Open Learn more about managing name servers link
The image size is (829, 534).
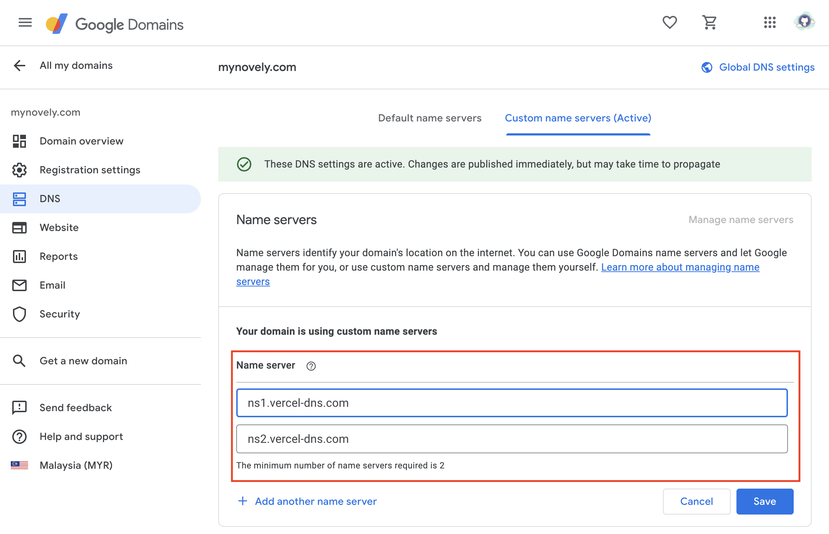click(680, 267)
